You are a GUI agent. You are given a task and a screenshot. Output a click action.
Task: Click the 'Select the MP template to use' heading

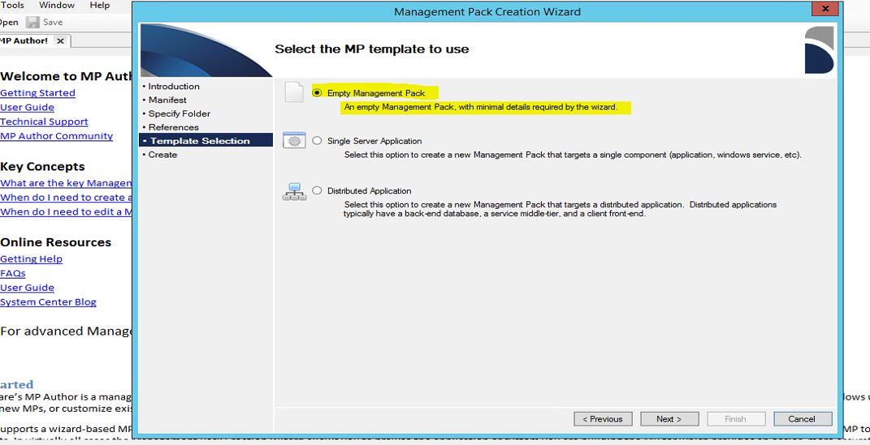coord(372,49)
